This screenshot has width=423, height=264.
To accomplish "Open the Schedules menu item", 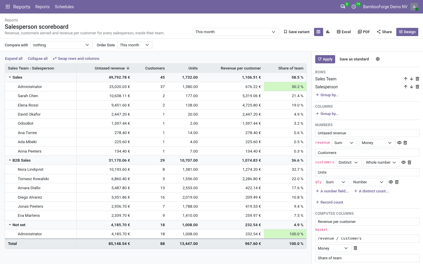I will click(64, 7).
